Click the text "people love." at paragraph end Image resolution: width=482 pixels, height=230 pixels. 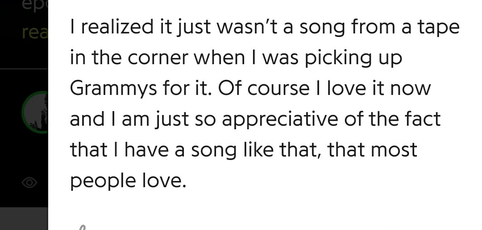pyautogui.click(x=128, y=181)
